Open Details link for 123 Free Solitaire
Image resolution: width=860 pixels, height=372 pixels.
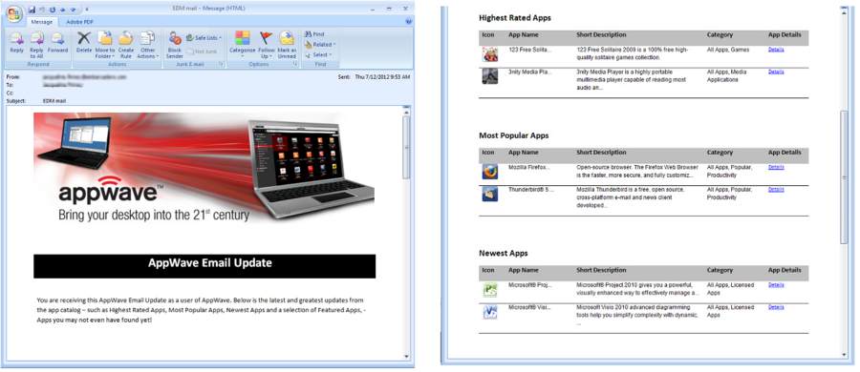[776, 50]
